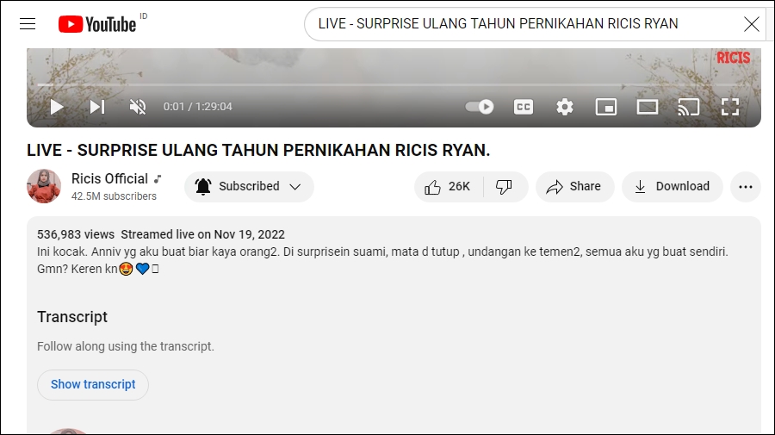The width and height of the screenshot is (775, 435).
Task: Click 'Follow along using the transcript.'
Action: click(x=126, y=346)
